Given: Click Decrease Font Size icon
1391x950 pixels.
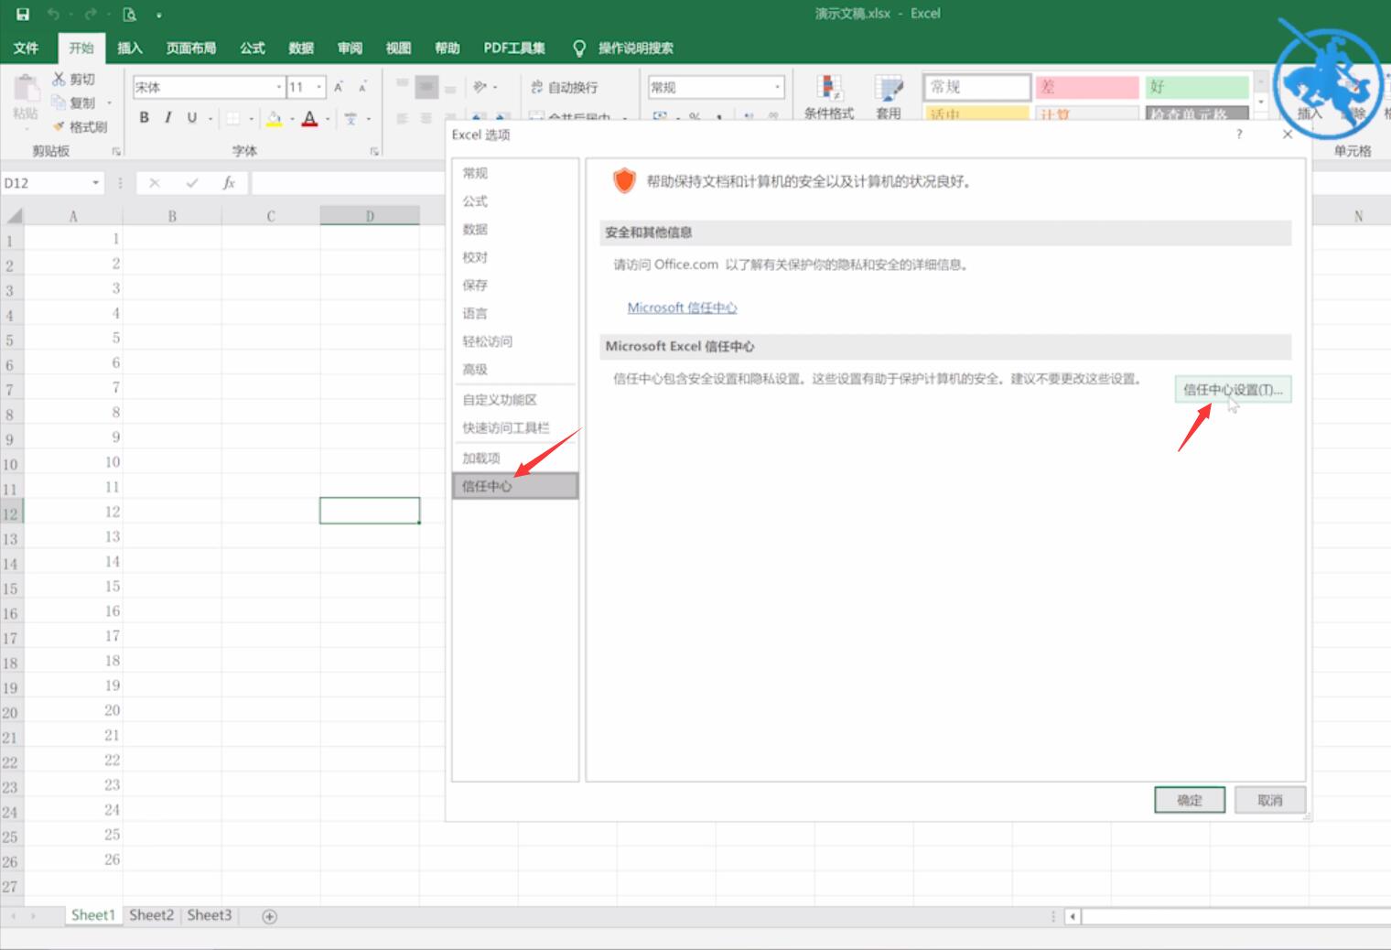Looking at the screenshot, I should coord(362,87).
